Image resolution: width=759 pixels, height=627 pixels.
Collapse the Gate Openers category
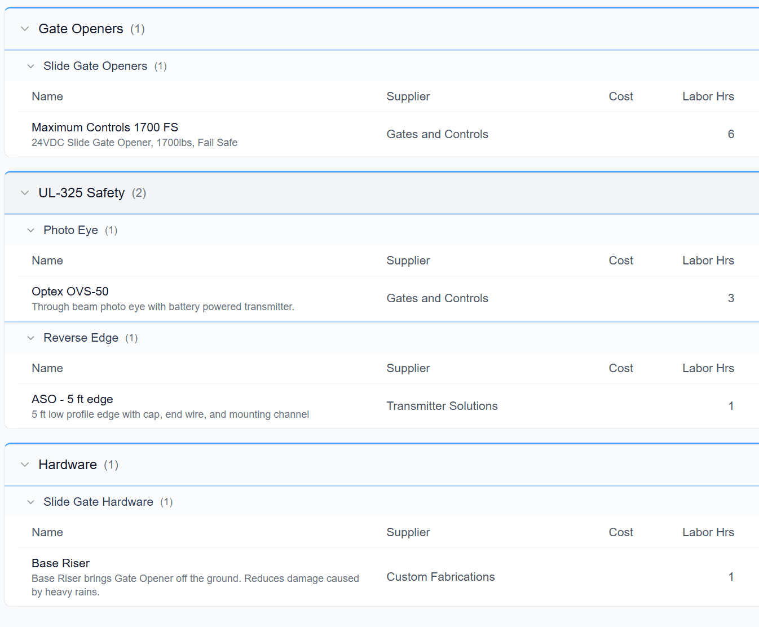pyautogui.click(x=25, y=28)
